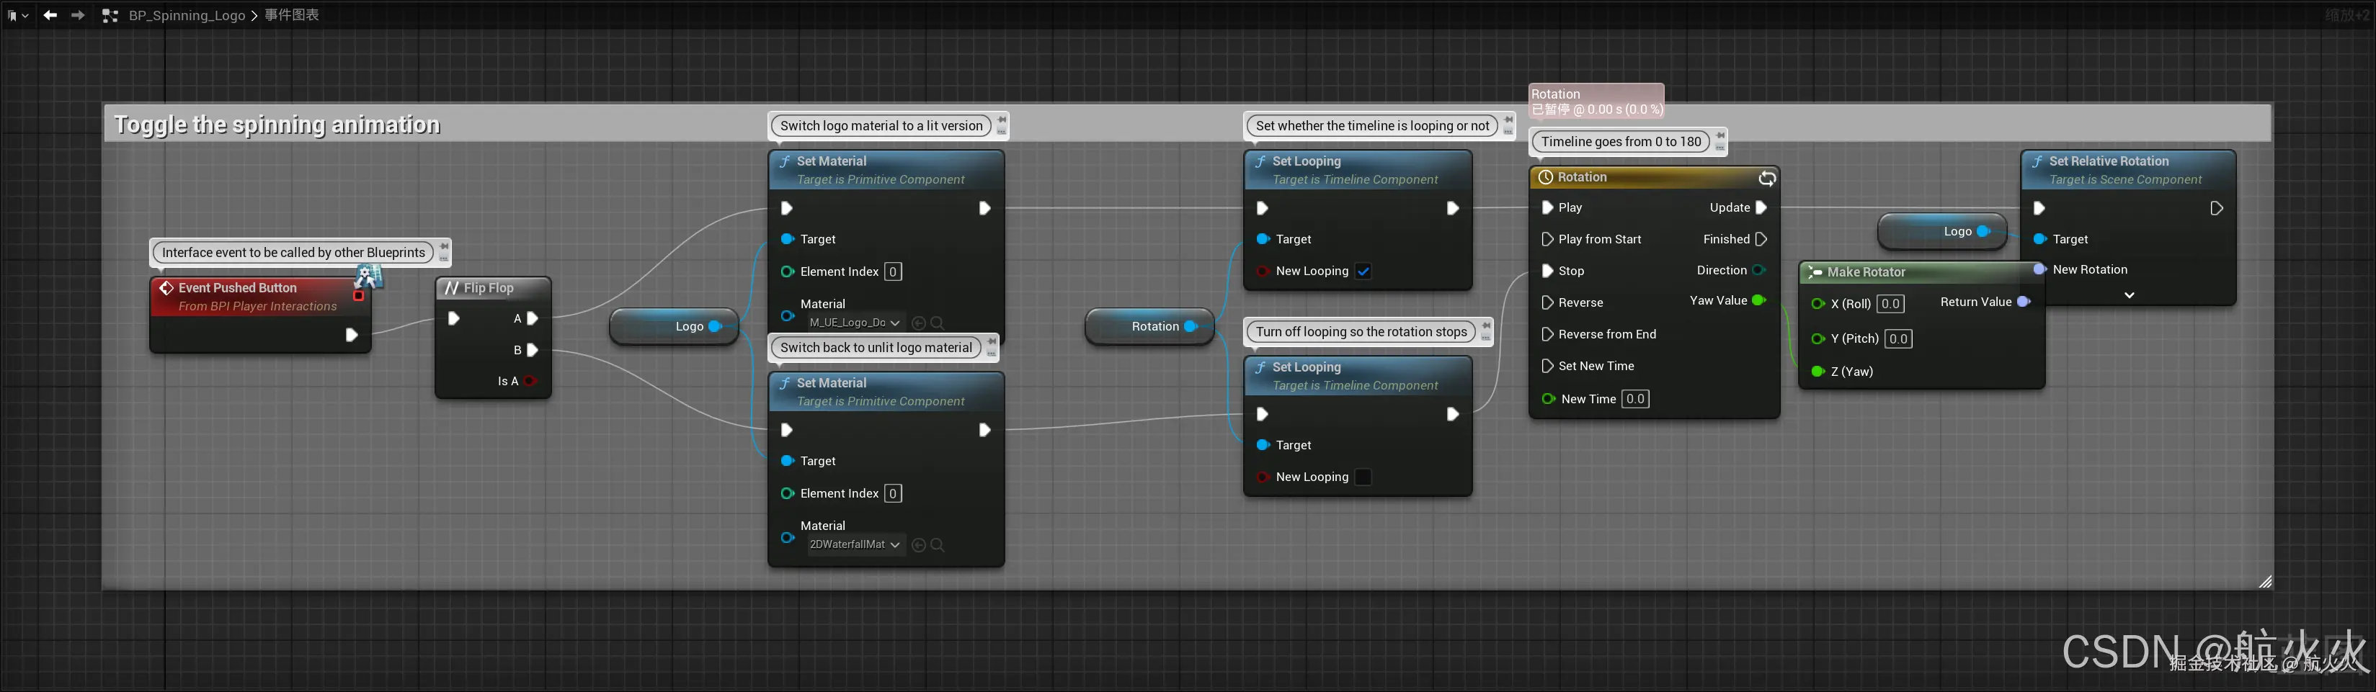Click the Yaw Value output pin

tap(1759, 301)
